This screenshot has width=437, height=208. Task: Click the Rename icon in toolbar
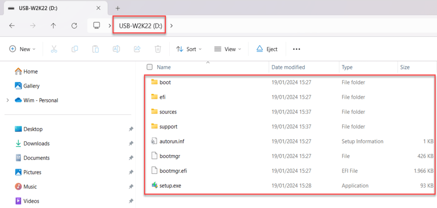[x=116, y=49]
